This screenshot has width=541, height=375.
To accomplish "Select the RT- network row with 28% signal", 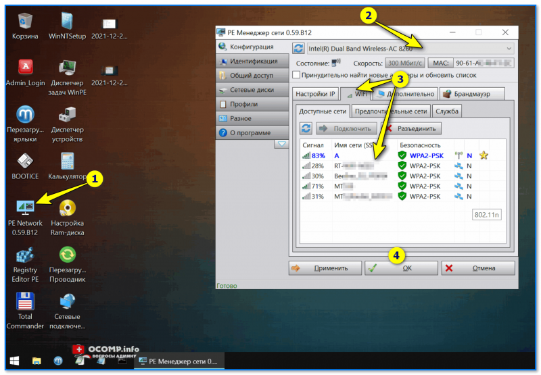I will (402, 166).
